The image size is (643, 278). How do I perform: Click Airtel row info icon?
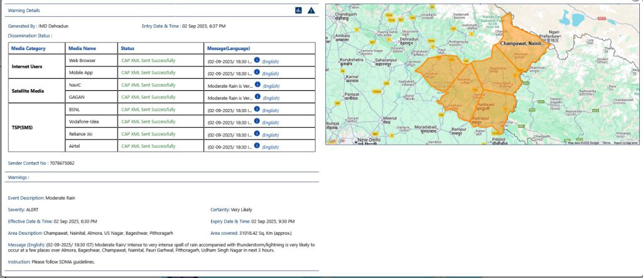coord(257,145)
